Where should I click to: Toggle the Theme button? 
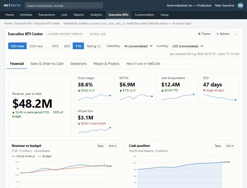pyautogui.click(x=204, y=34)
